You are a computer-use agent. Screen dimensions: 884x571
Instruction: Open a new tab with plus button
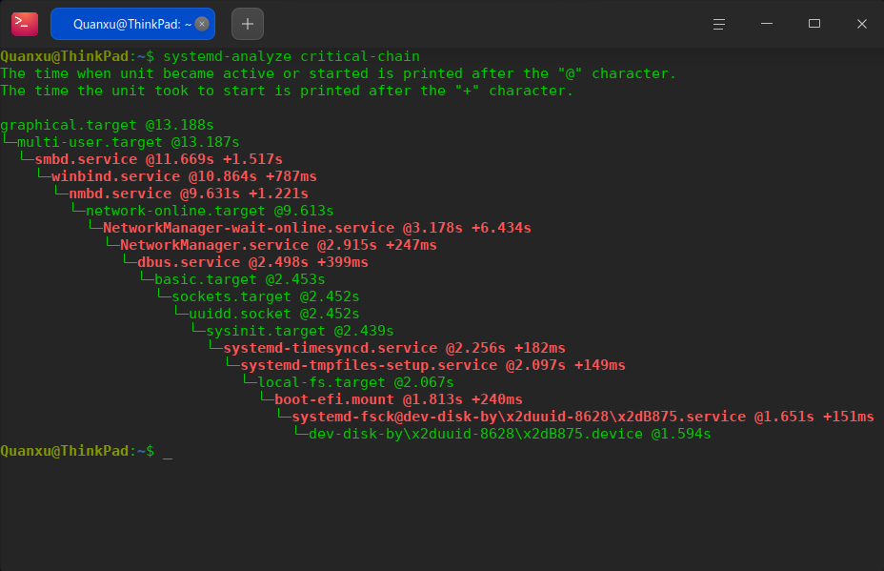(x=248, y=24)
